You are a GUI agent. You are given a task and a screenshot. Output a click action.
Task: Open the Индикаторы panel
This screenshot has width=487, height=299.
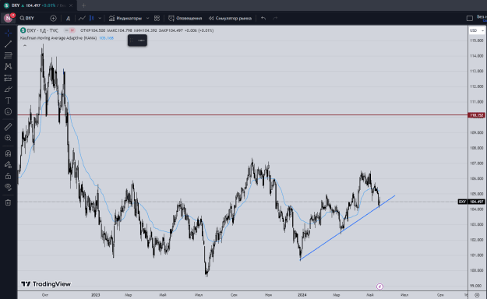[125, 19]
